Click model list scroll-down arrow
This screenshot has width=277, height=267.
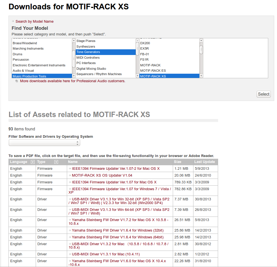[x=201, y=76]
